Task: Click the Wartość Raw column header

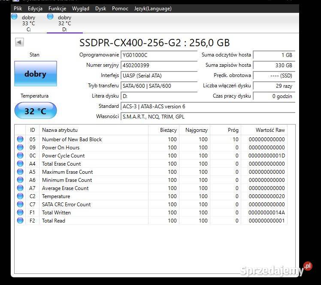Action: coord(264,130)
